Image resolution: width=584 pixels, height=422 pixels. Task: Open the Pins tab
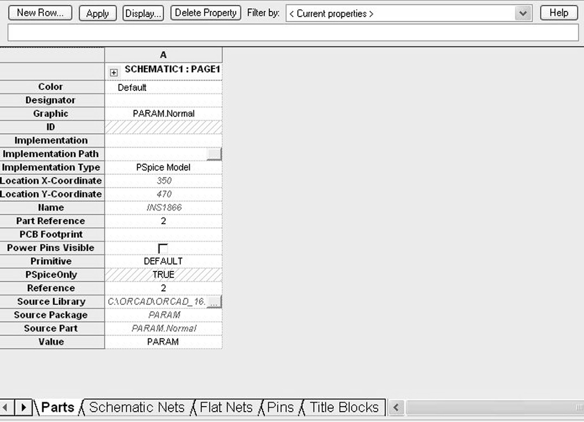pyautogui.click(x=280, y=407)
